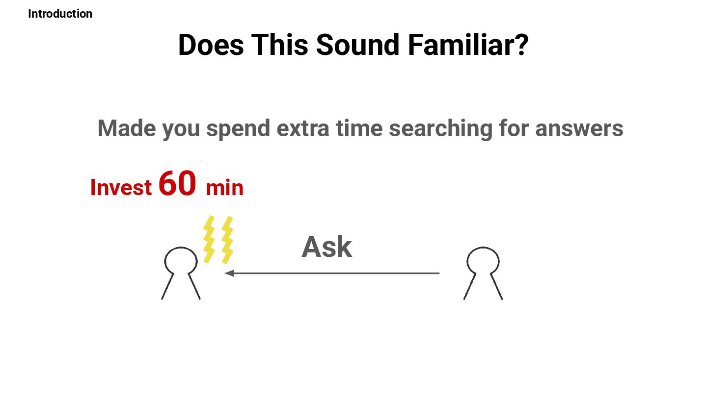This screenshot has height=397, width=707.
Task: Click the word 'Sound' in the title
Action: [357, 45]
